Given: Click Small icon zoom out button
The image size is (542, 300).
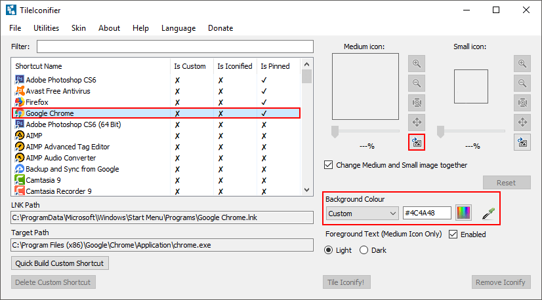Looking at the screenshot, I should [x=522, y=83].
